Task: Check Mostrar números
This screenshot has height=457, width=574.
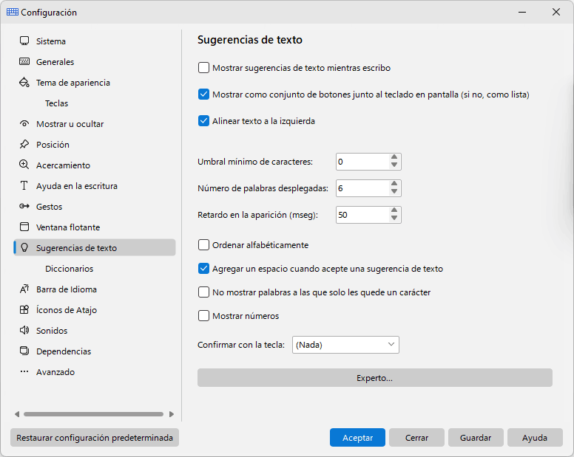Action: click(x=203, y=316)
